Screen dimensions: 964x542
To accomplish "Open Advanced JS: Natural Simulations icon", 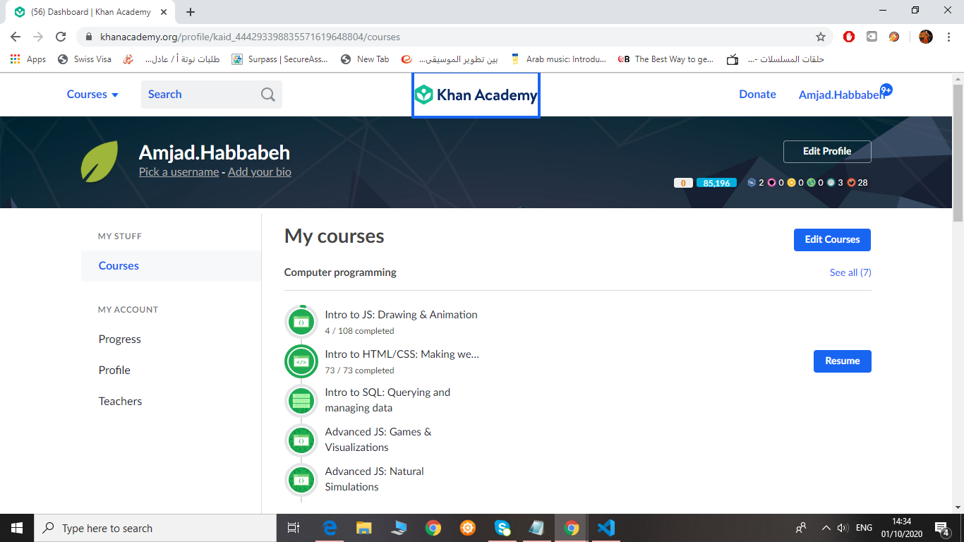I will coord(301,480).
